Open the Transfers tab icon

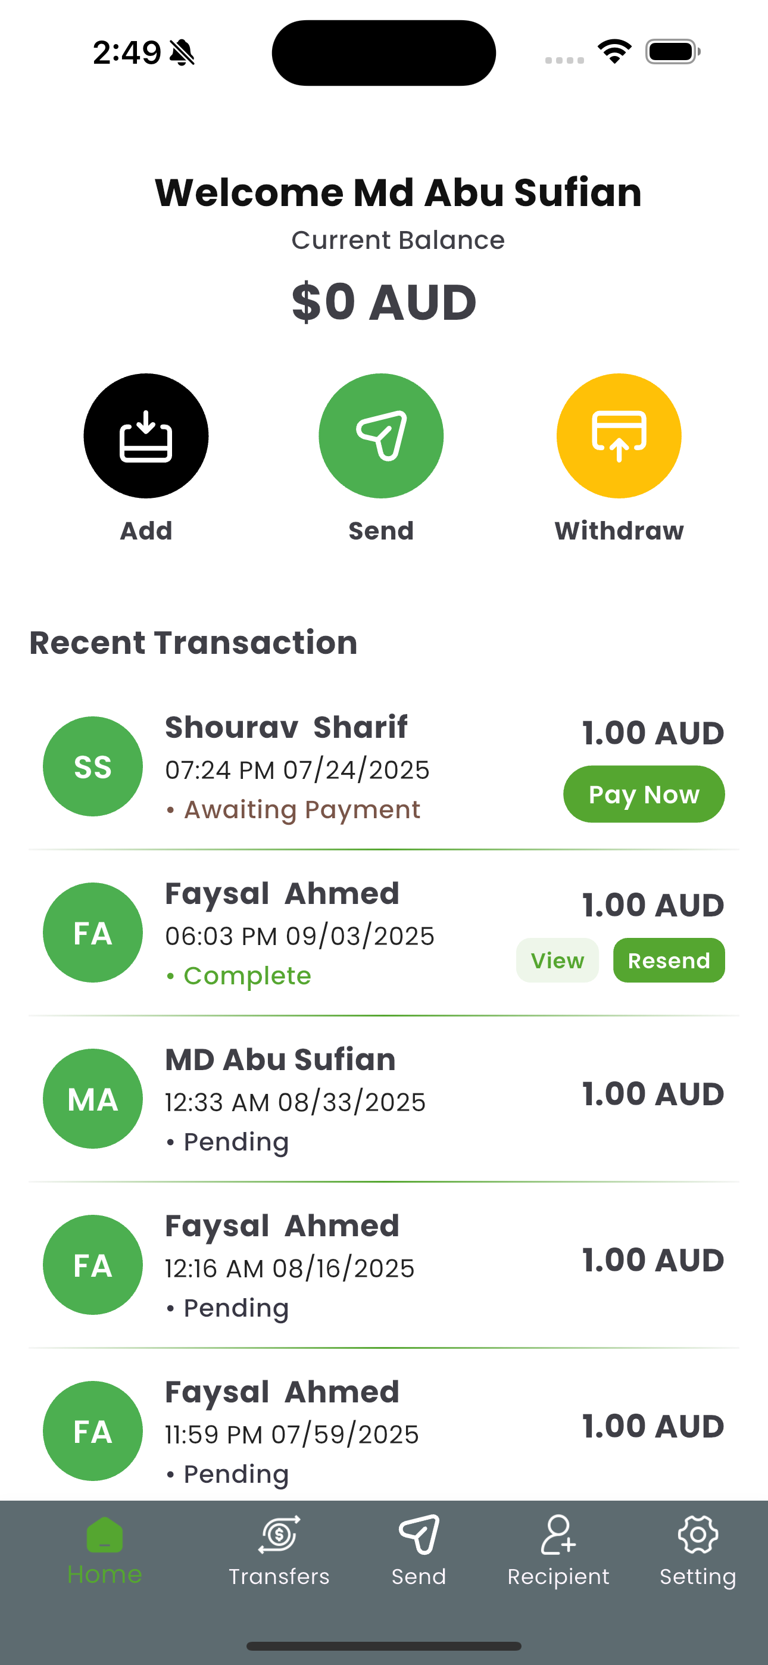click(x=279, y=1535)
